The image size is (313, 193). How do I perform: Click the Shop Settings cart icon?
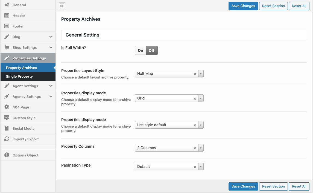7,47
